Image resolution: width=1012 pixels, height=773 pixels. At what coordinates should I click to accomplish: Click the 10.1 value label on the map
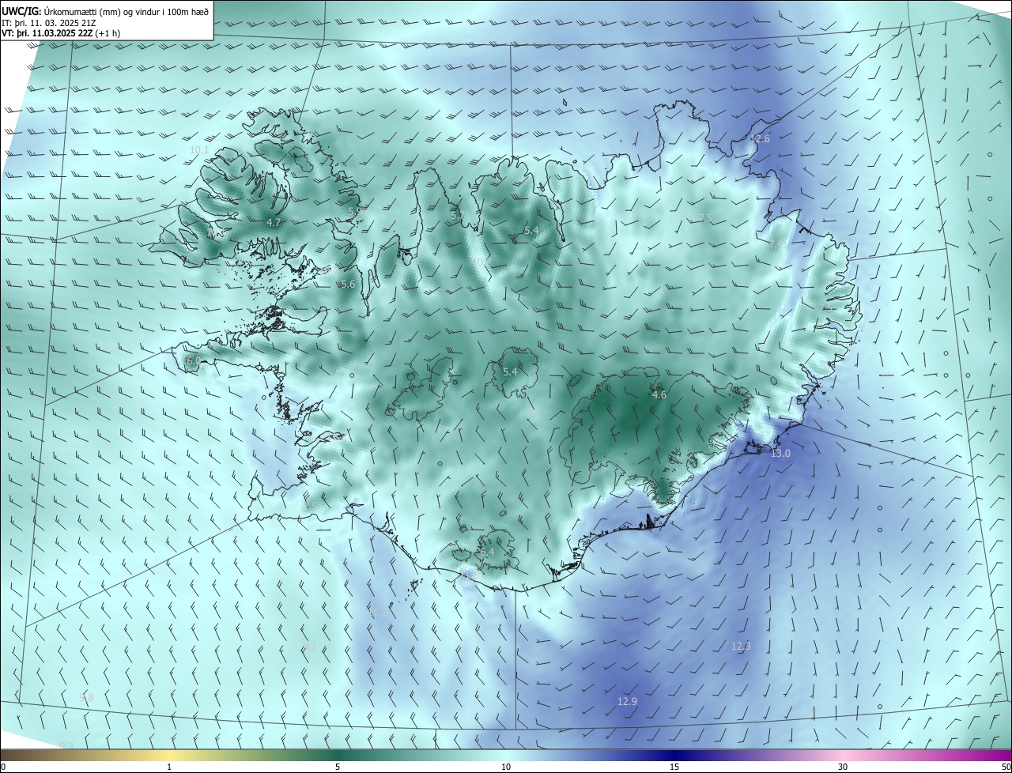pos(199,149)
